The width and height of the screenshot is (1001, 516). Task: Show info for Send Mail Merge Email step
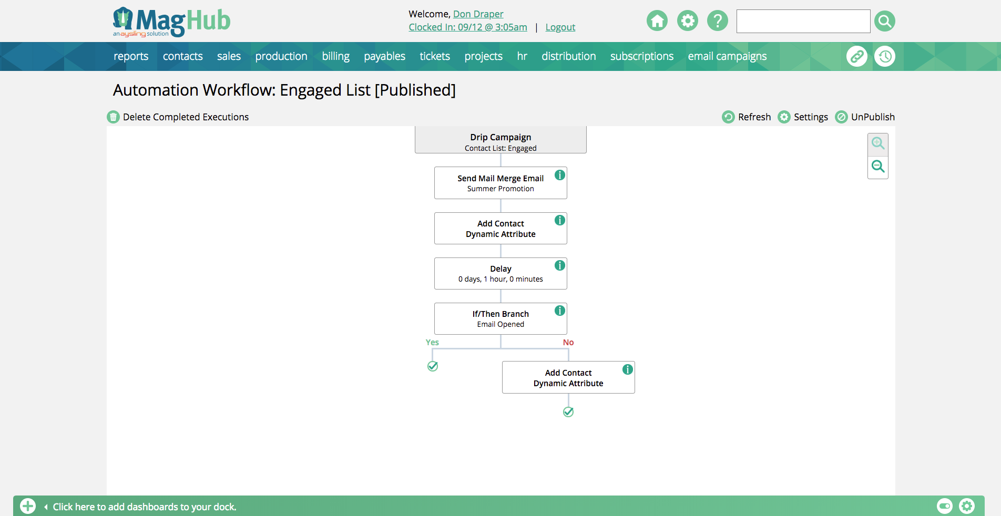pos(560,175)
